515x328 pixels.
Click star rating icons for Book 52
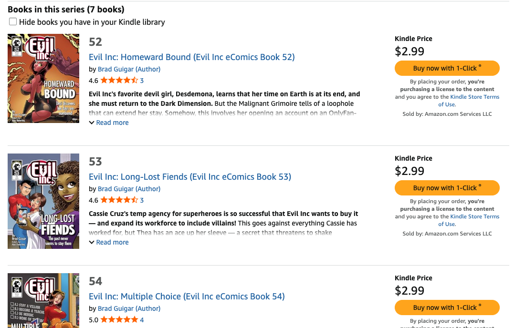point(119,81)
